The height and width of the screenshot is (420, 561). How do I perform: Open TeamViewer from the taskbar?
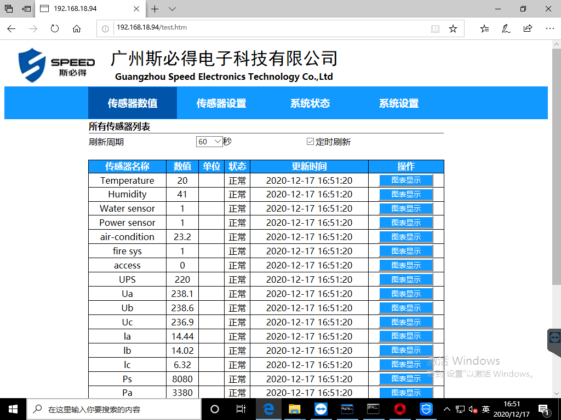click(x=320, y=409)
